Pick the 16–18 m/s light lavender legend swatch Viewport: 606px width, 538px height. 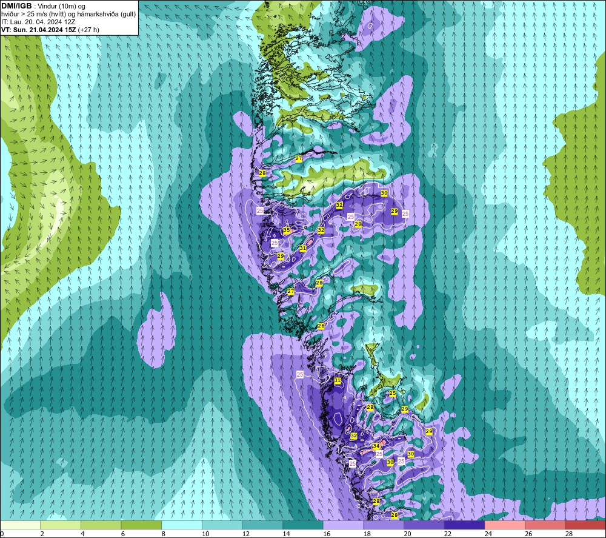[x=343, y=525]
